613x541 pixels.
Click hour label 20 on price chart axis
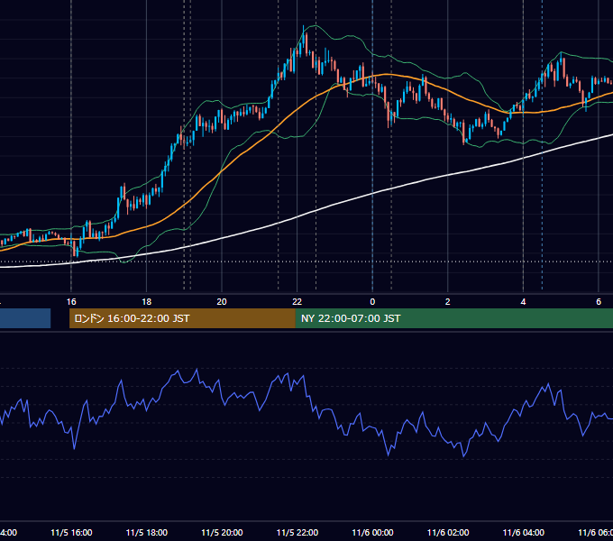[x=222, y=302]
